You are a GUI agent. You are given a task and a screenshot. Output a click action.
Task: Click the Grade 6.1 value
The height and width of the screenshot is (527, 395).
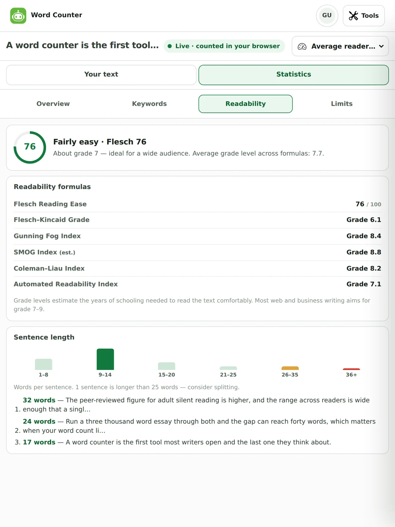click(364, 220)
